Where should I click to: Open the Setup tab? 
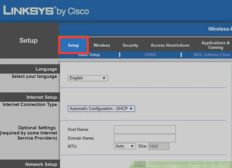73,45
